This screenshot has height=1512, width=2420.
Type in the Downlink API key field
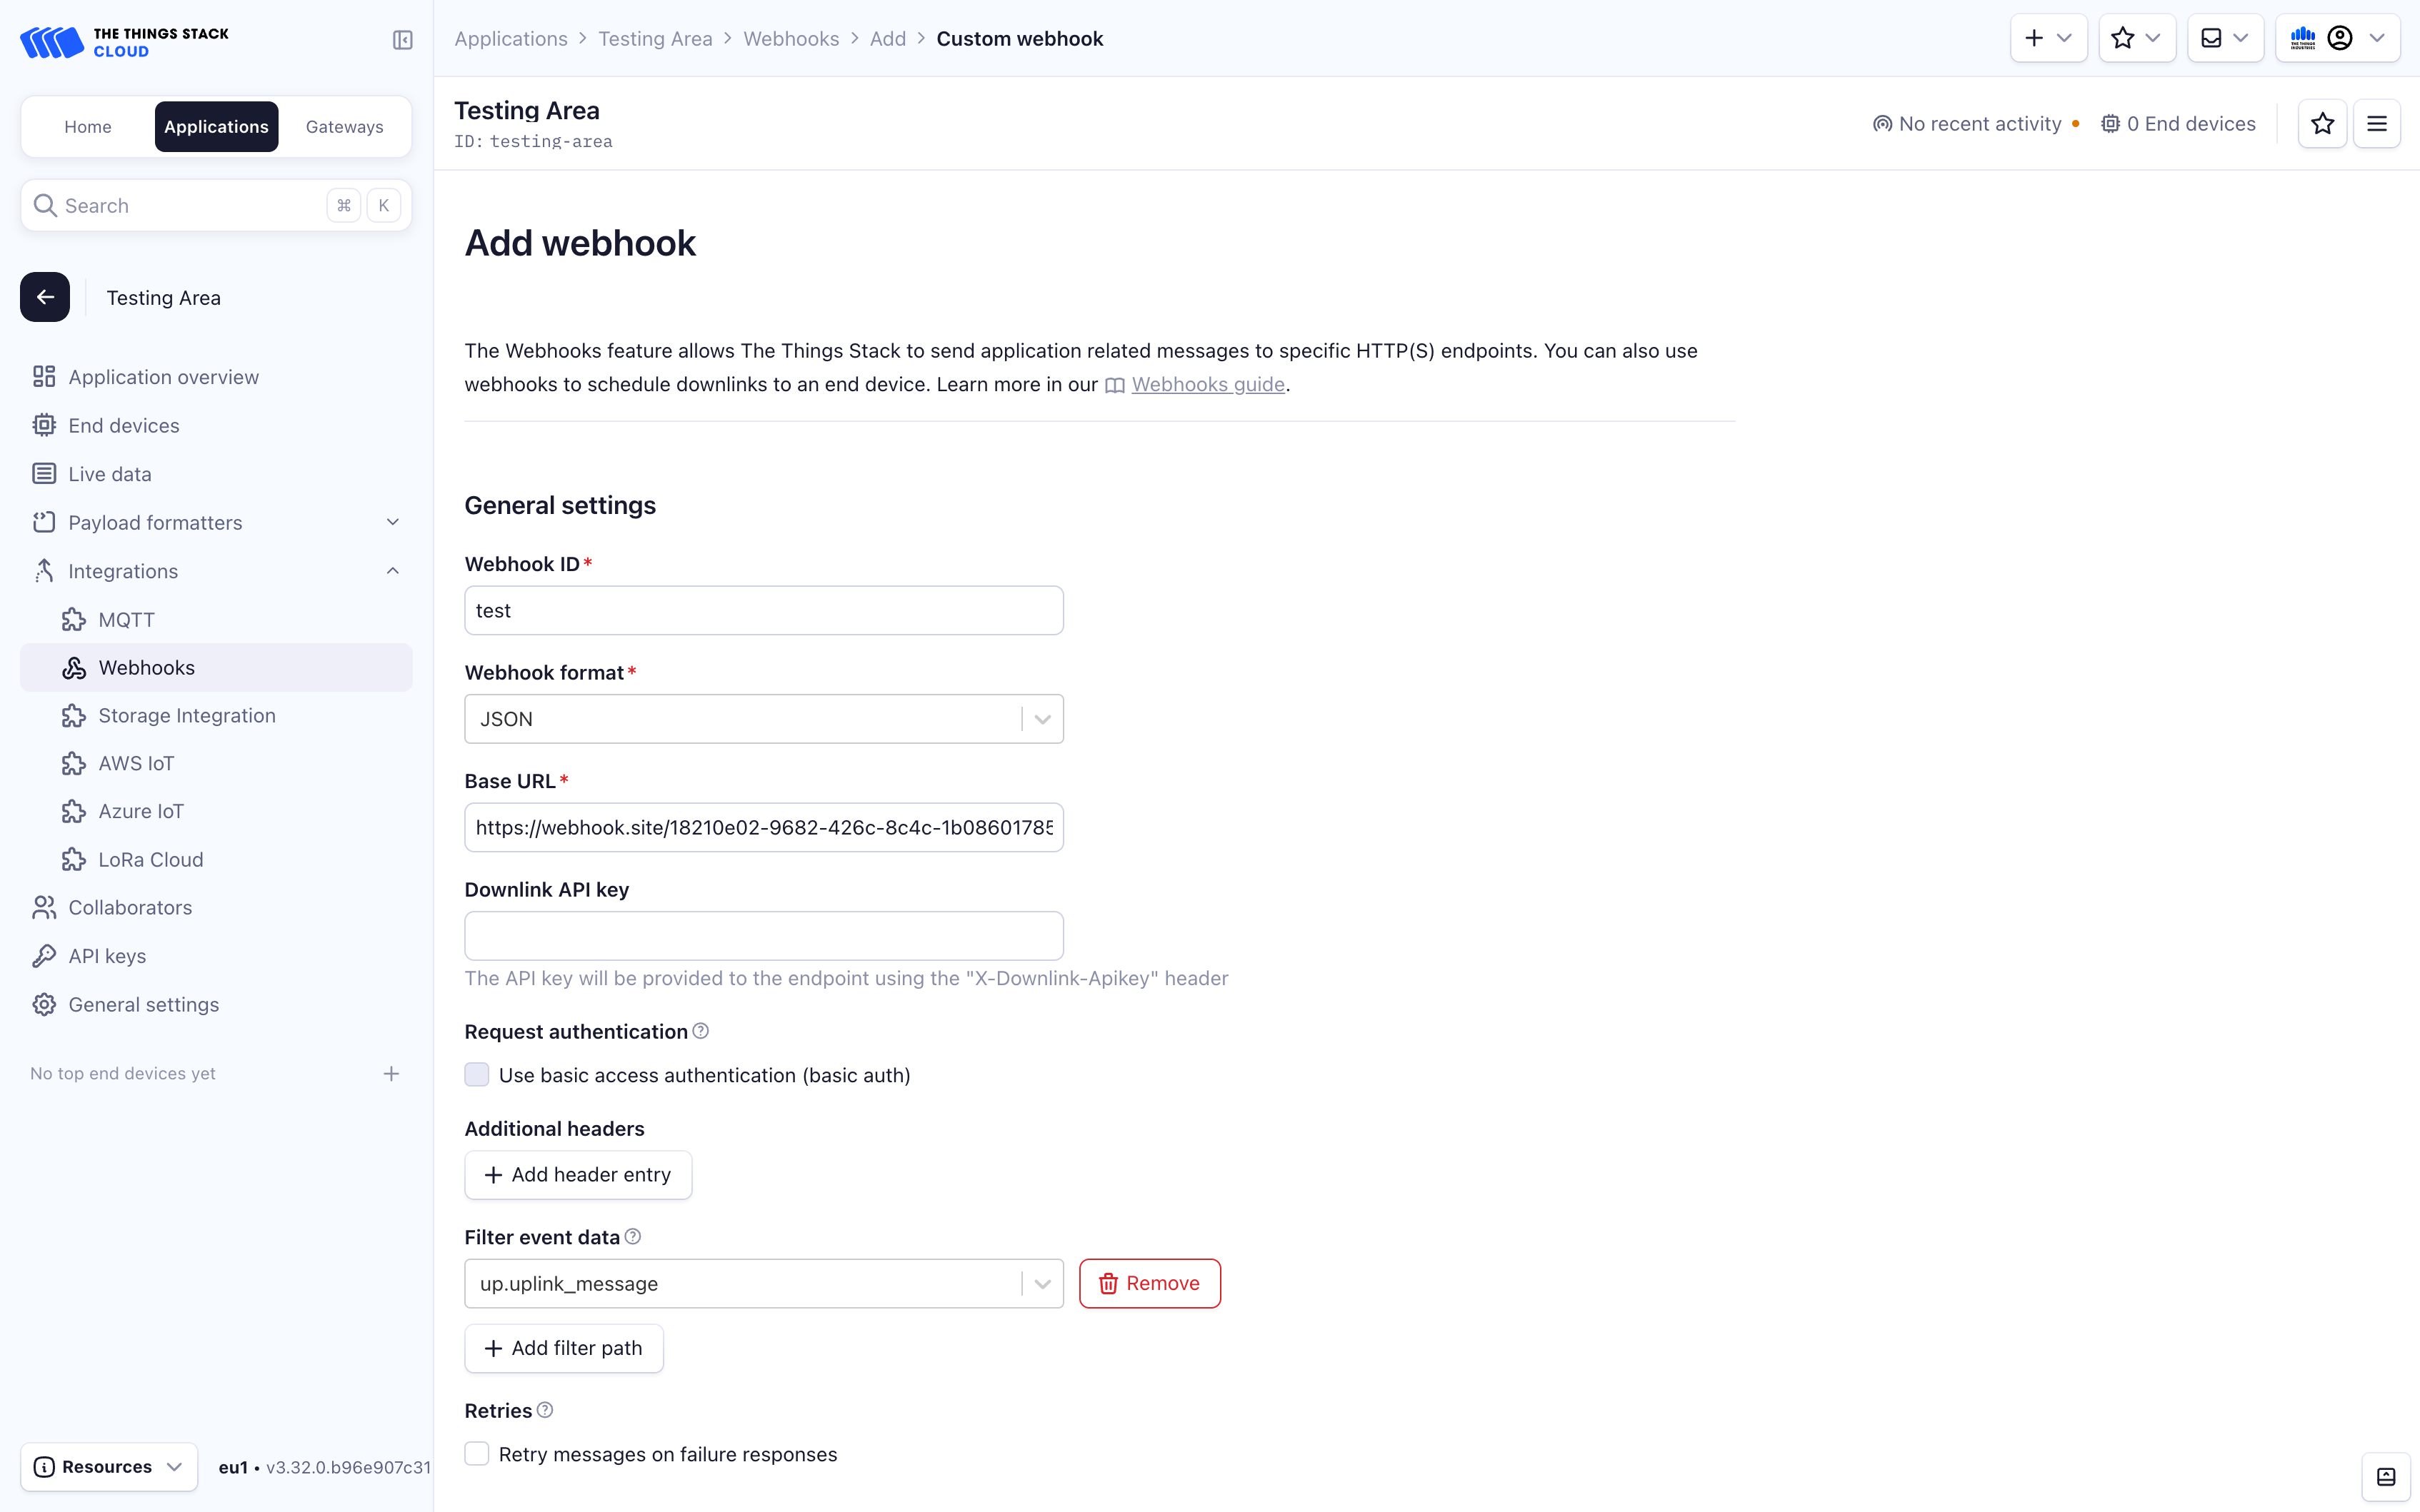coord(762,935)
